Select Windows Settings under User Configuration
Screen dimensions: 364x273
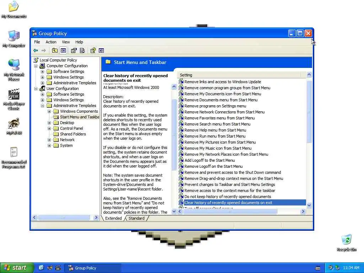point(69,100)
